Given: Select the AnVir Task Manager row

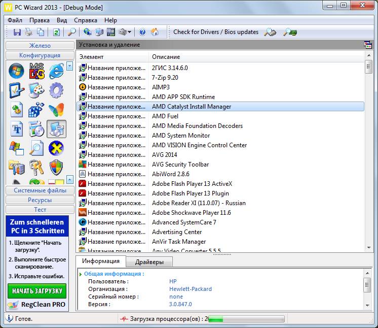Looking at the screenshot, I should (x=220, y=242).
